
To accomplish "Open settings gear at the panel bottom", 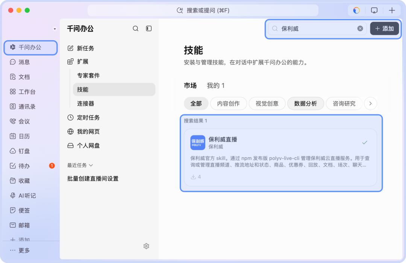I will [146, 246].
